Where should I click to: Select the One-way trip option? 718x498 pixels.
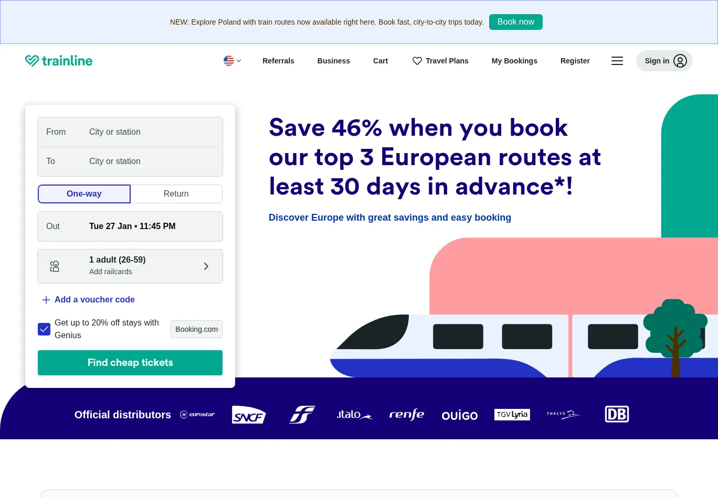click(84, 194)
